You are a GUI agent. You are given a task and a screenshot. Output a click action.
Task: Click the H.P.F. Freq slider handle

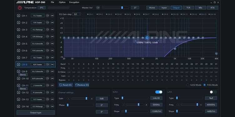point(138,105)
